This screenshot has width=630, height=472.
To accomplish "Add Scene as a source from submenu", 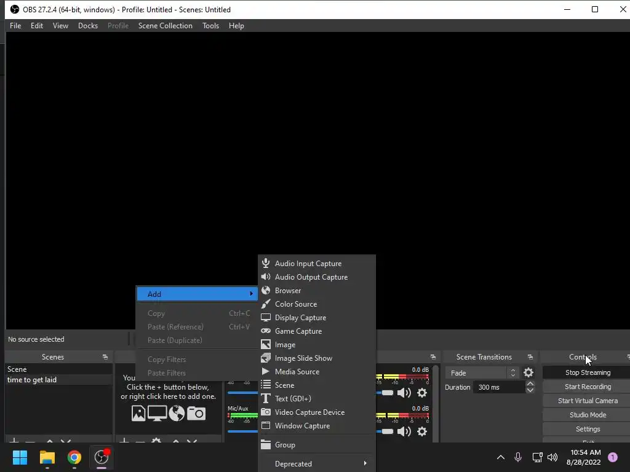I will pos(317,385).
